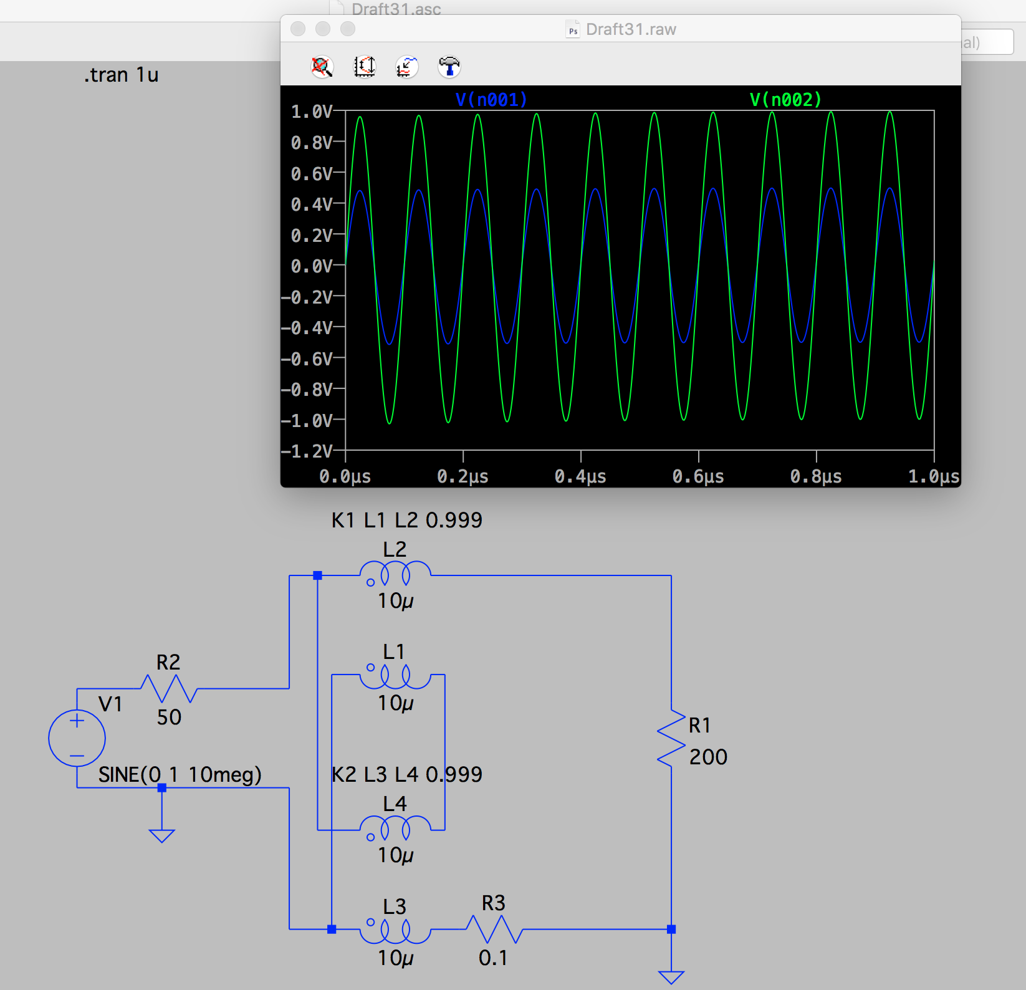Screen dimensions: 1026x990
Task: Select the K2 L3 L4 0.999 directive
Action: (x=406, y=774)
